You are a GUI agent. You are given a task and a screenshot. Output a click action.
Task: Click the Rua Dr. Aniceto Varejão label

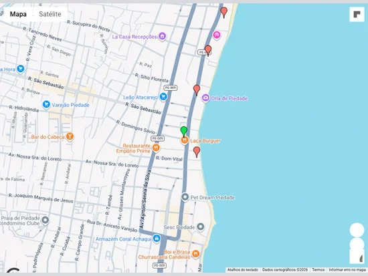point(112,226)
